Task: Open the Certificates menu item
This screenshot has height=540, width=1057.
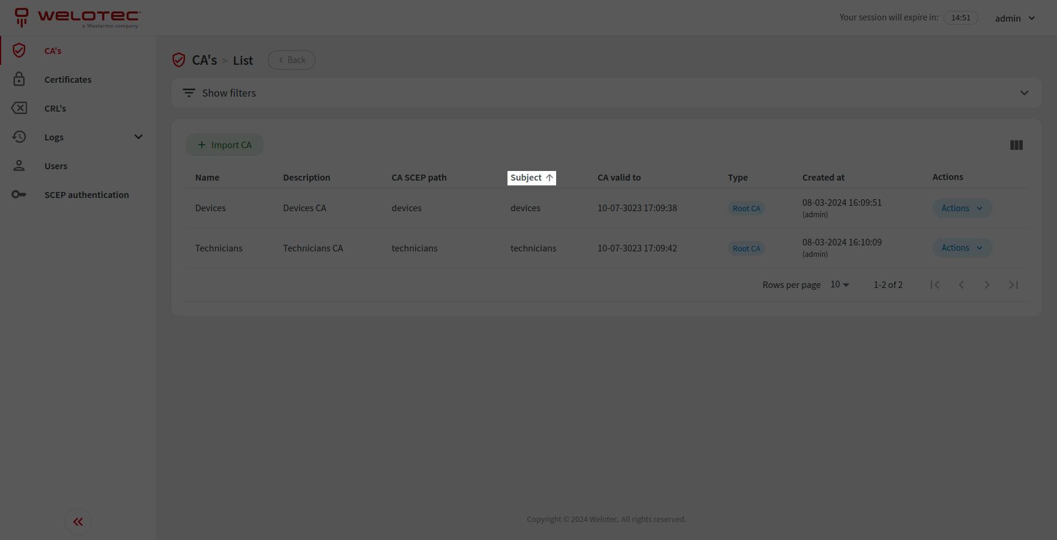Action: point(68,80)
